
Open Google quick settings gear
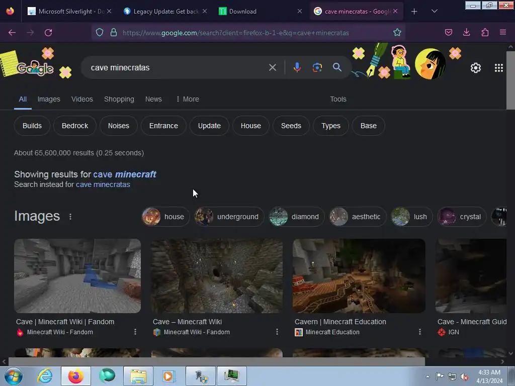tap(476, 68)
